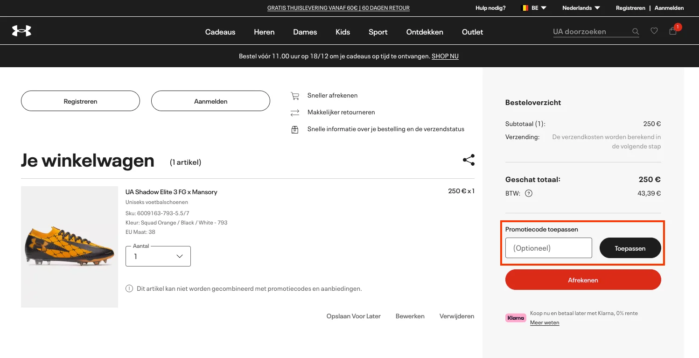Open the Nederlands language dropdown

[581, 7]
